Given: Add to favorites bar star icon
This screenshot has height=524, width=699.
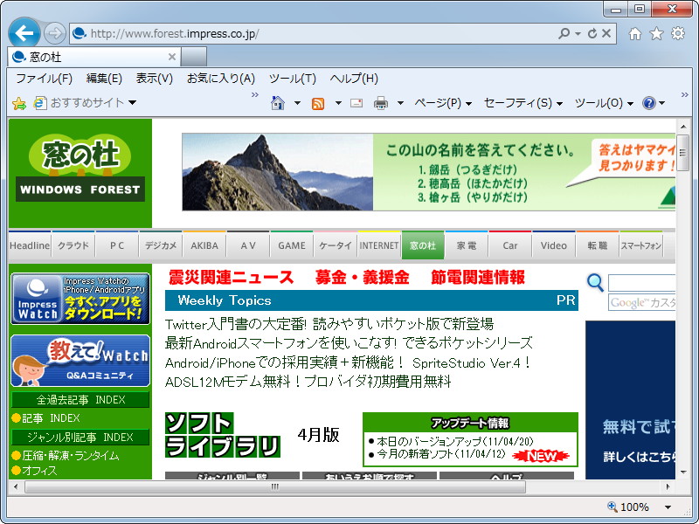Looking at the screenshot, I should [18, 103].
